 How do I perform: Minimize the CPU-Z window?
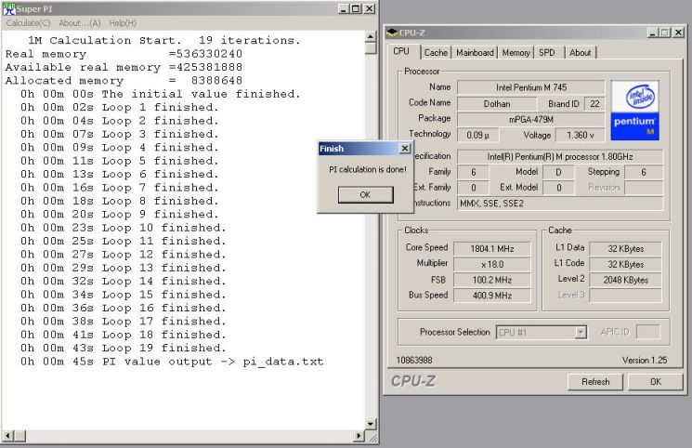coord(653,33)
